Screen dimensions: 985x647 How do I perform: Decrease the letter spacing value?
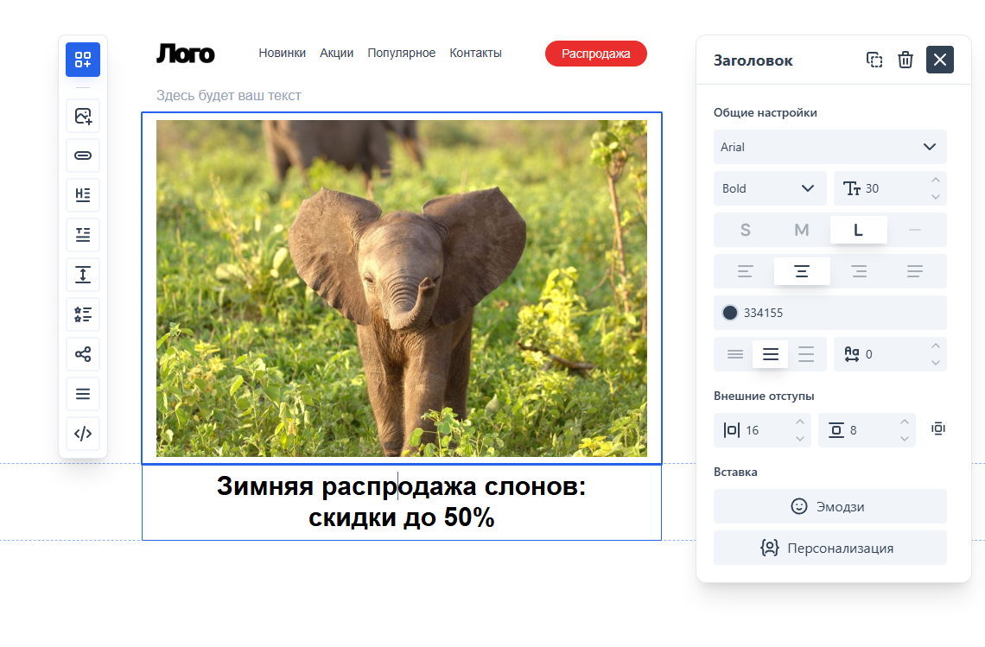[x=936, y=363]
